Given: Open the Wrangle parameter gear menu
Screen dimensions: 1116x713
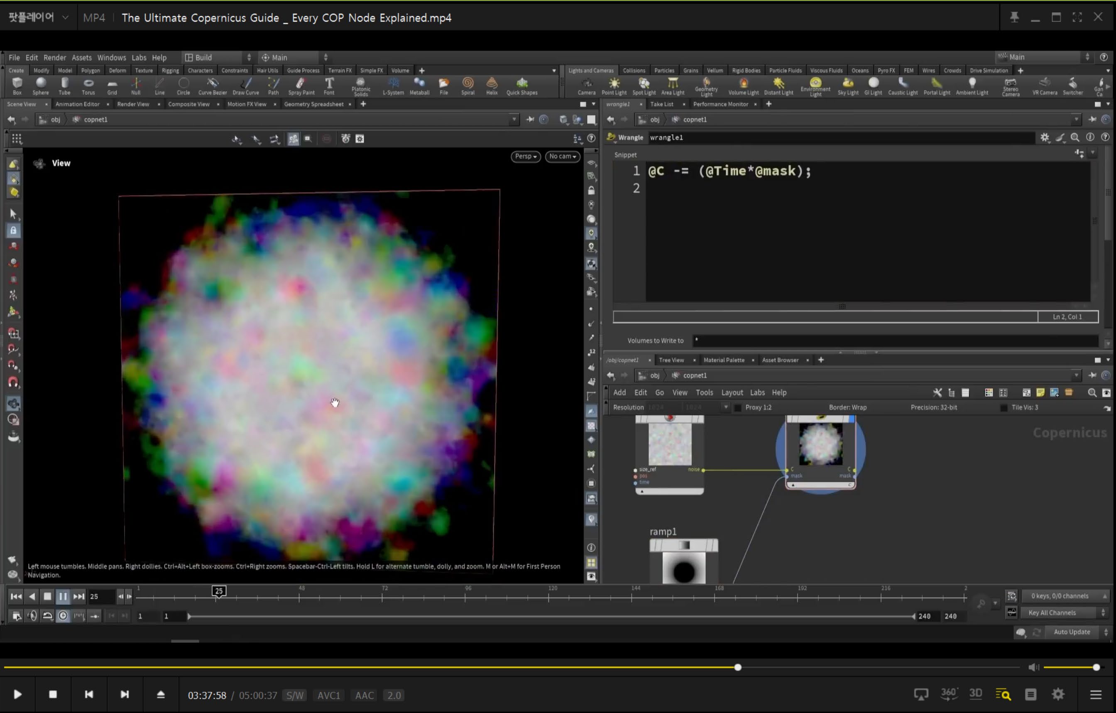Looking at the screenshot, I should (1045, 137).
